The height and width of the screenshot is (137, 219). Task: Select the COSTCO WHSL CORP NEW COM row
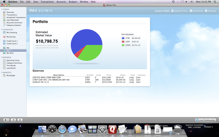pos(90,78)
